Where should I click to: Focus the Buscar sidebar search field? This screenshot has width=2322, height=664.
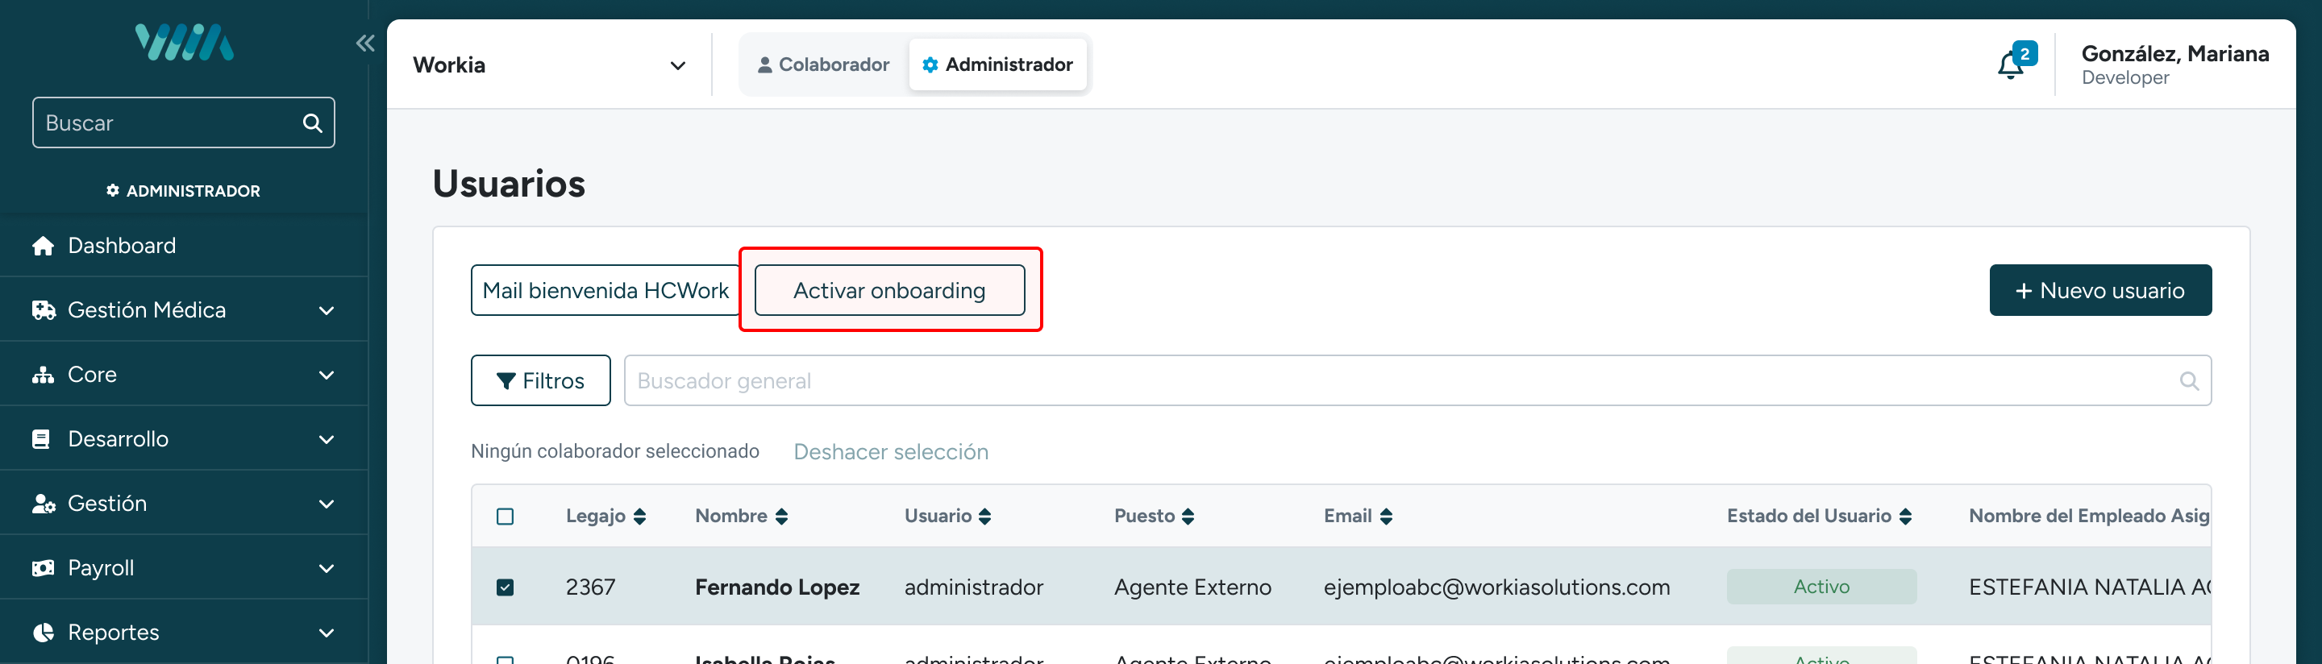point(184,123)
